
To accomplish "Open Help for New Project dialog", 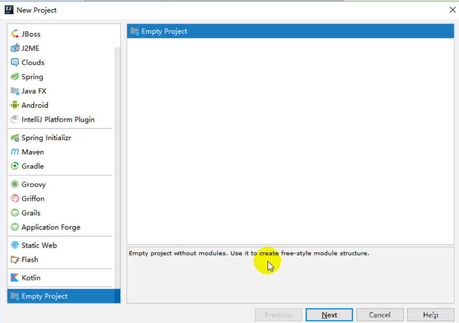I will (431, 315).
